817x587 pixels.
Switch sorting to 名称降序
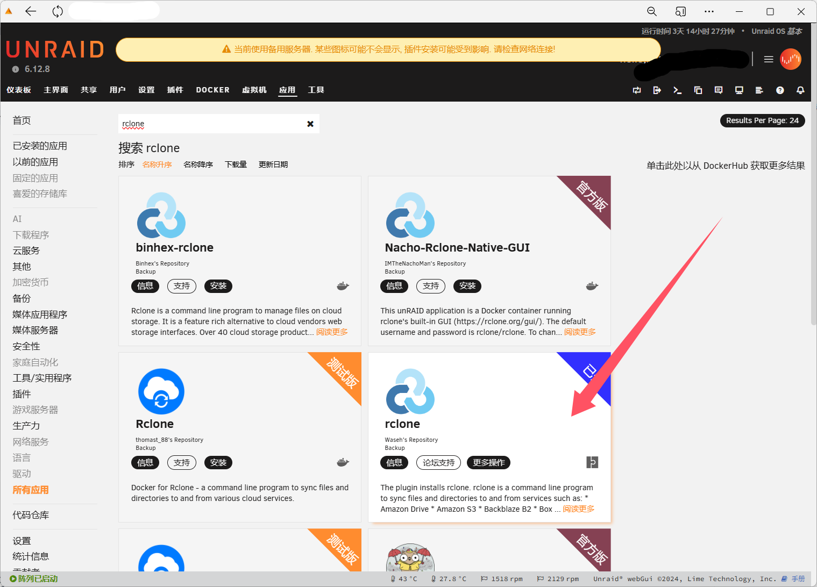(x=198, y=164)
